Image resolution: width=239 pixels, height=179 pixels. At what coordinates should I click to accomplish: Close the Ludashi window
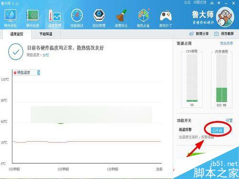coord(234,3)
